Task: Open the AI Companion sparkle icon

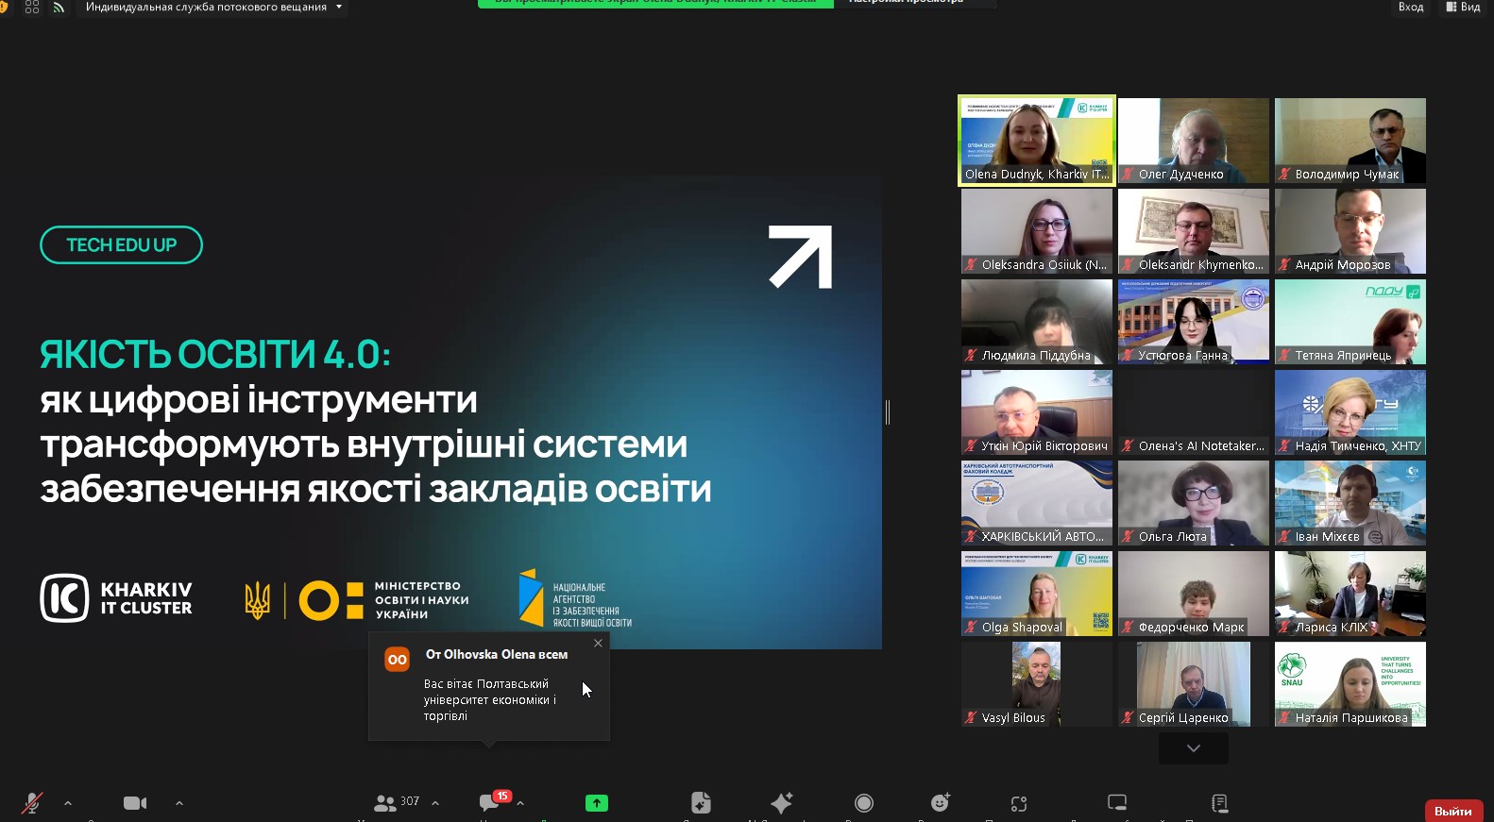Action: pyautogui.click(x=781, y=803)
